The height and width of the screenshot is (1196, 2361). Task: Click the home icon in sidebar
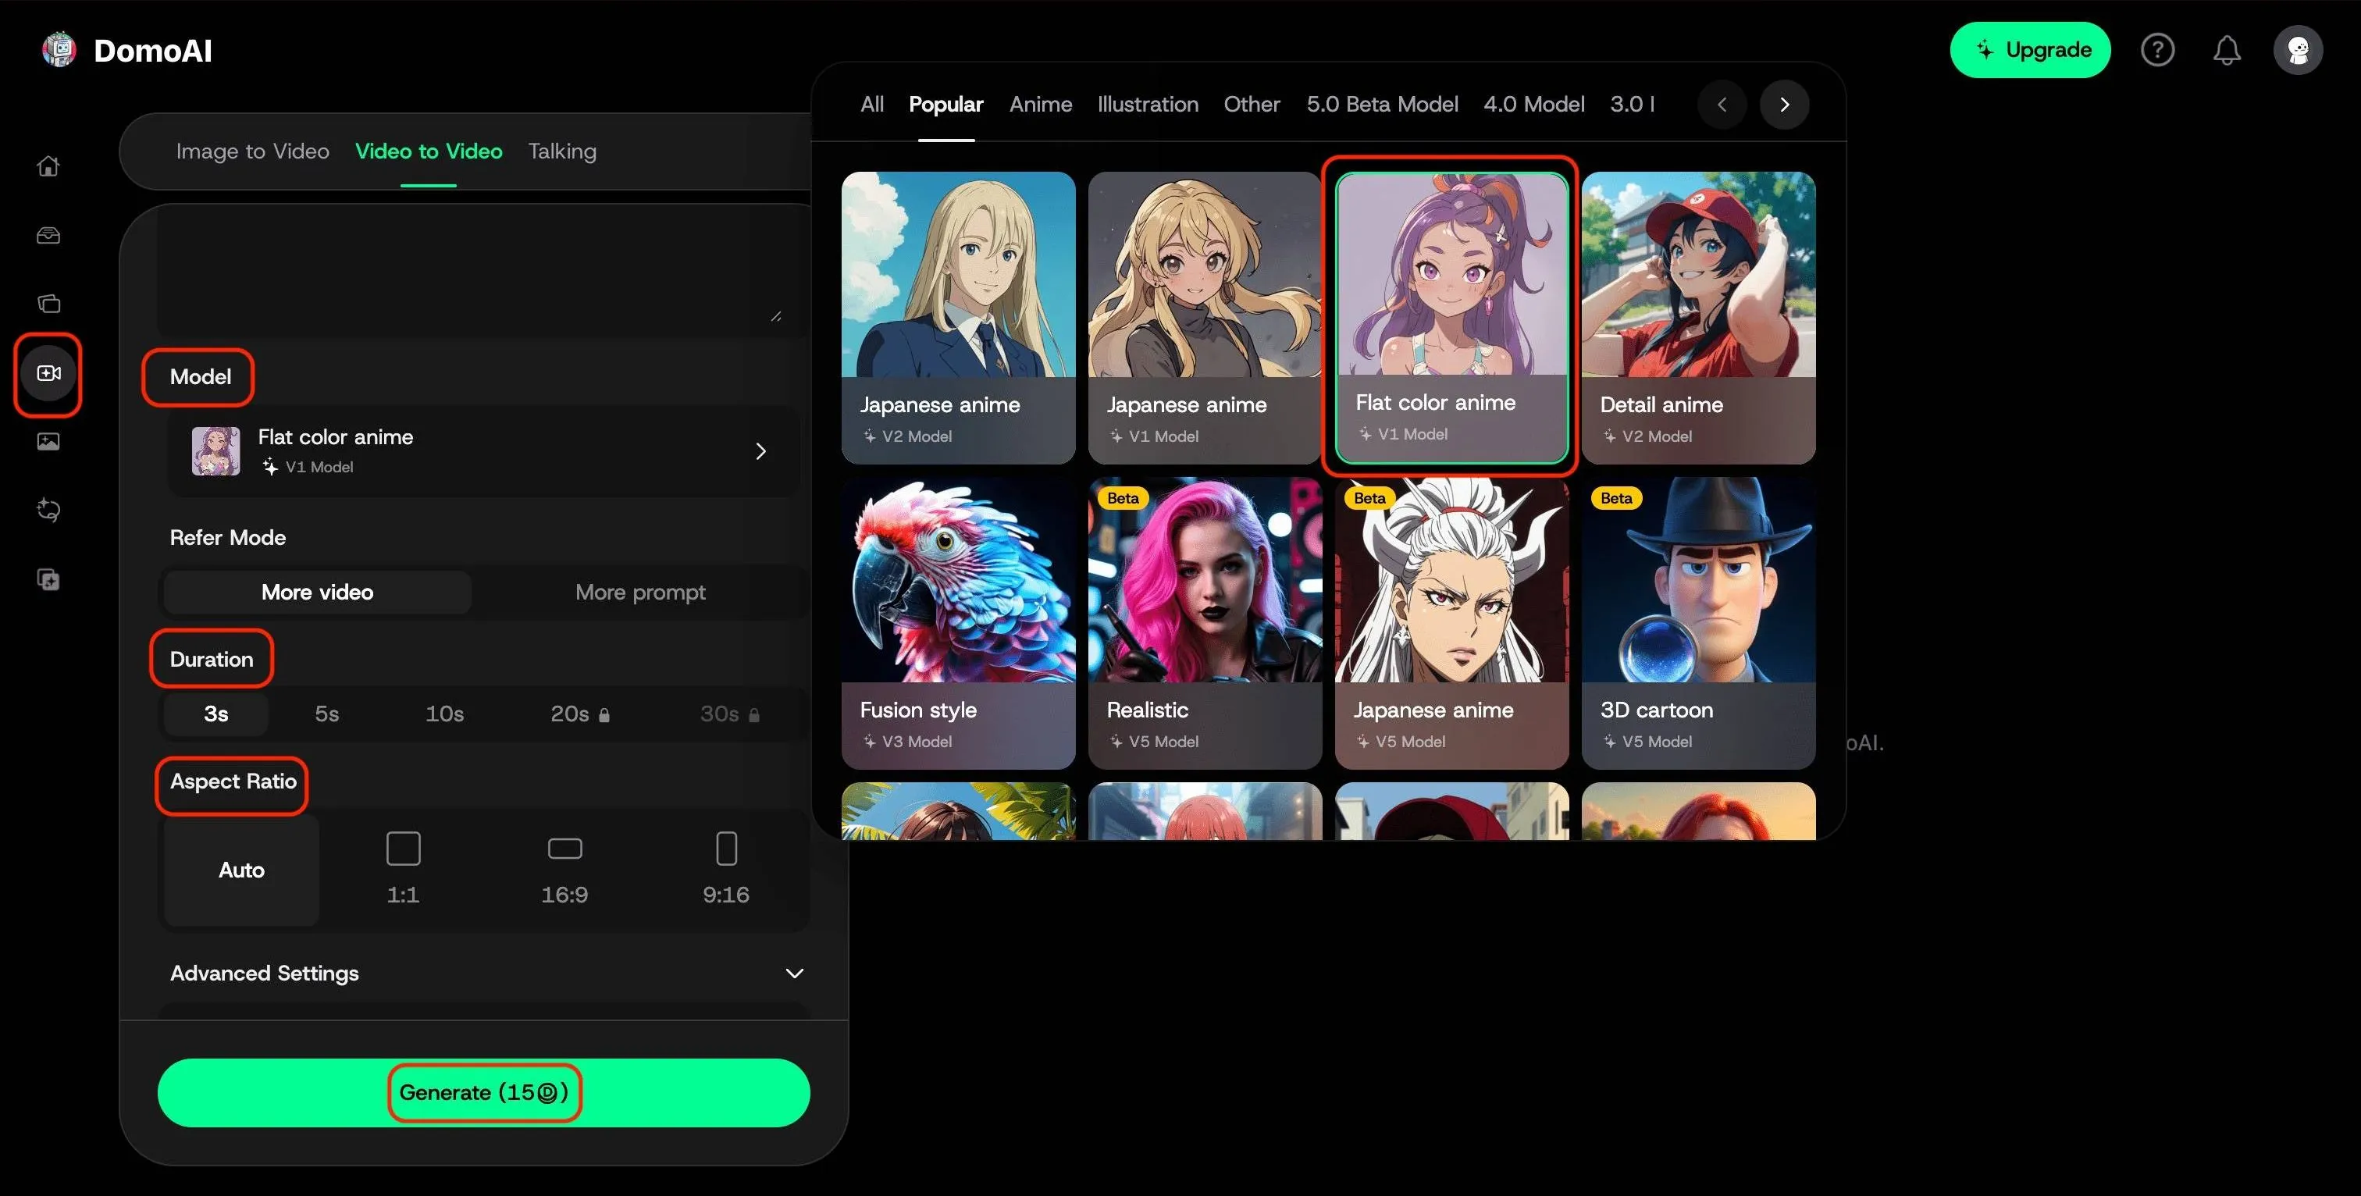pos(48,166)
